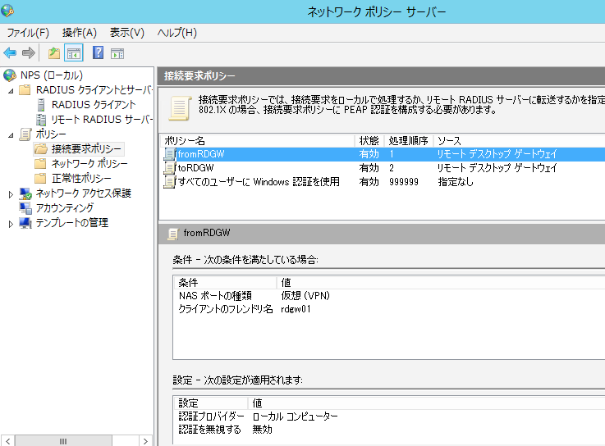Screen dimensions: 605x446
Task: Sort by 状態 column header
Action: pos(369,141)
